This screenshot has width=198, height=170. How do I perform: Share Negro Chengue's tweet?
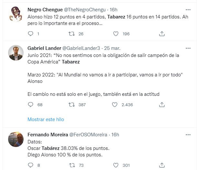pos(162,34)
